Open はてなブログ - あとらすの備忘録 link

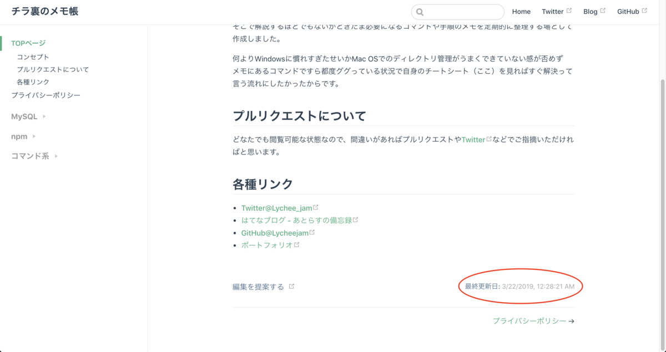296,220
